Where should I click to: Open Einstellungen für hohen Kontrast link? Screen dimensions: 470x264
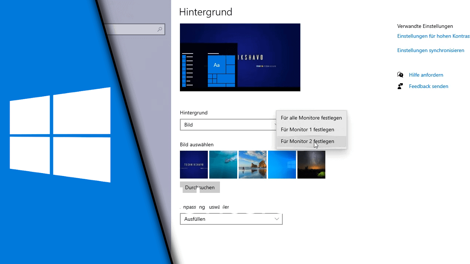[x=433, y=36]
